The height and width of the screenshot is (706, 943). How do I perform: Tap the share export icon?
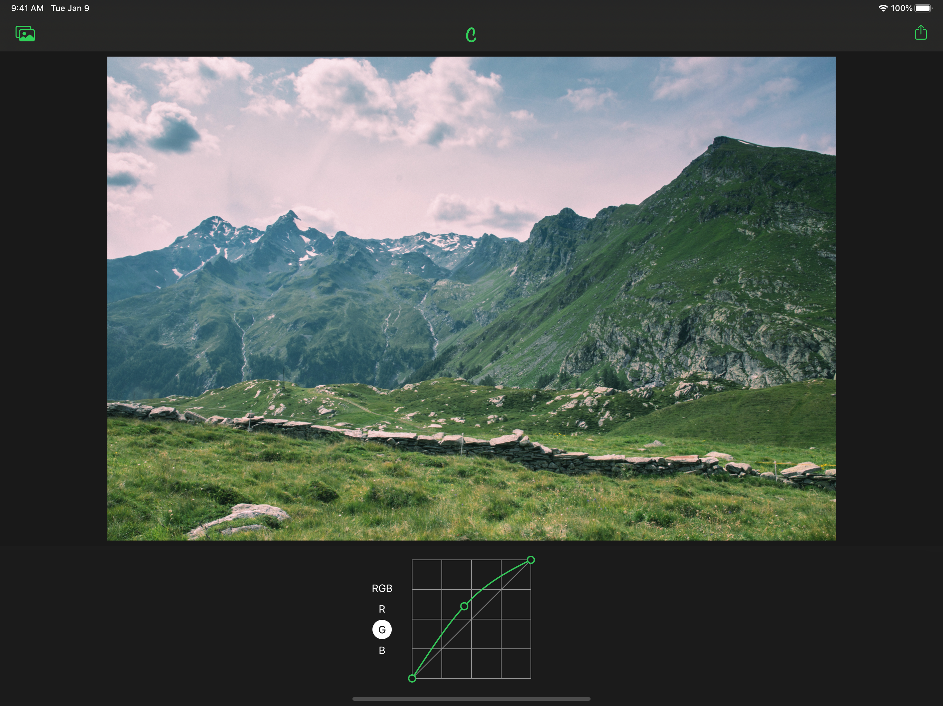point(921,32)
